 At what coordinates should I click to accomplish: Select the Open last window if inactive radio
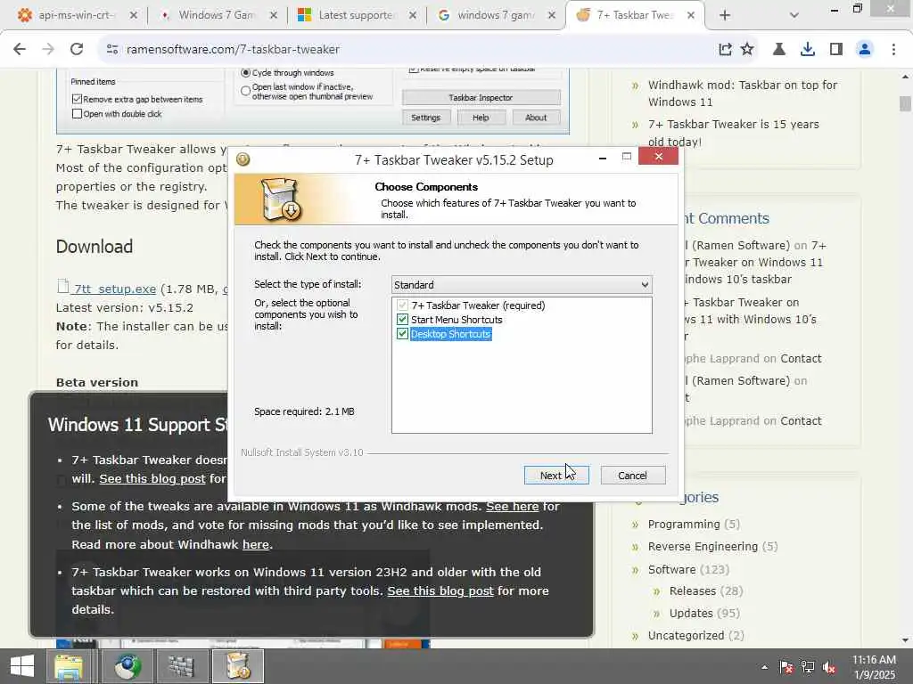pyautogui.click(x=246, y=92)
